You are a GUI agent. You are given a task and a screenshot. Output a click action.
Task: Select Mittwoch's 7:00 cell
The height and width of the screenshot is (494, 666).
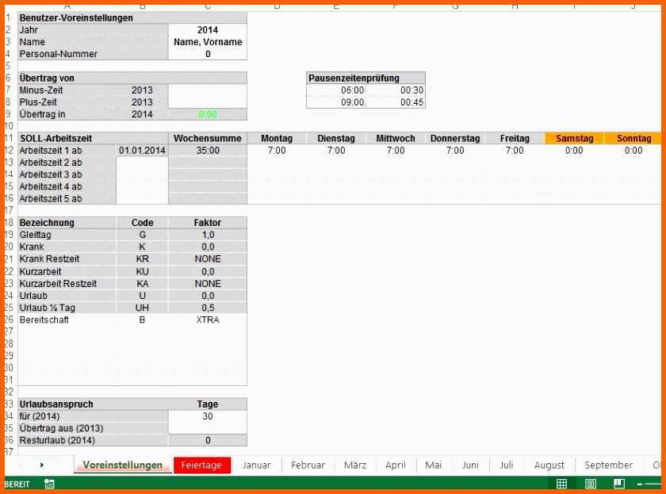[396, 151]
